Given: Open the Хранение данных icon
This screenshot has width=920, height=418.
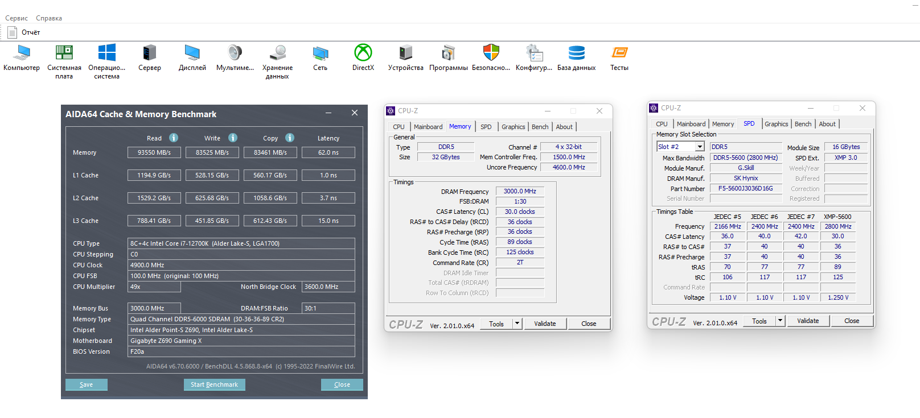Looking at the screenshot, I should 277,53.
